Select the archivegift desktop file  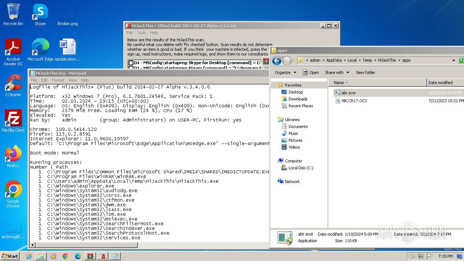[x=13, y=231]
